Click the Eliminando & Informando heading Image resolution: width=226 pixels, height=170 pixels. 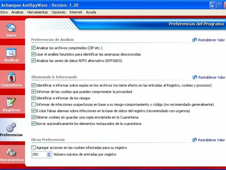[54, 77]
